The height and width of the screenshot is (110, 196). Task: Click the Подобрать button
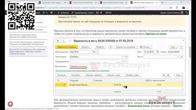tap(76, 75)
